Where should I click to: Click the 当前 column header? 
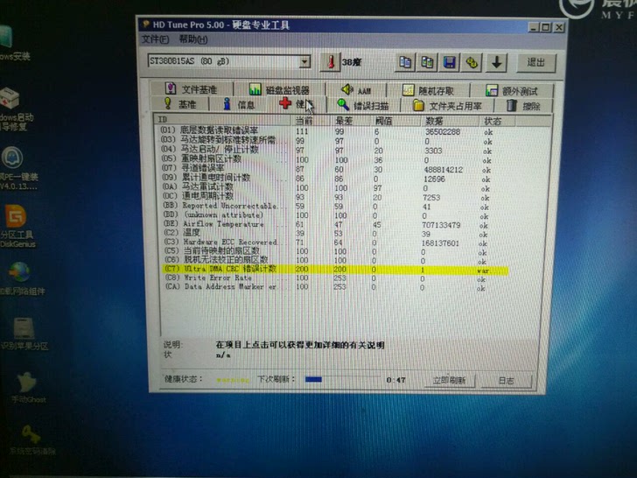click(x=311, y=120)
